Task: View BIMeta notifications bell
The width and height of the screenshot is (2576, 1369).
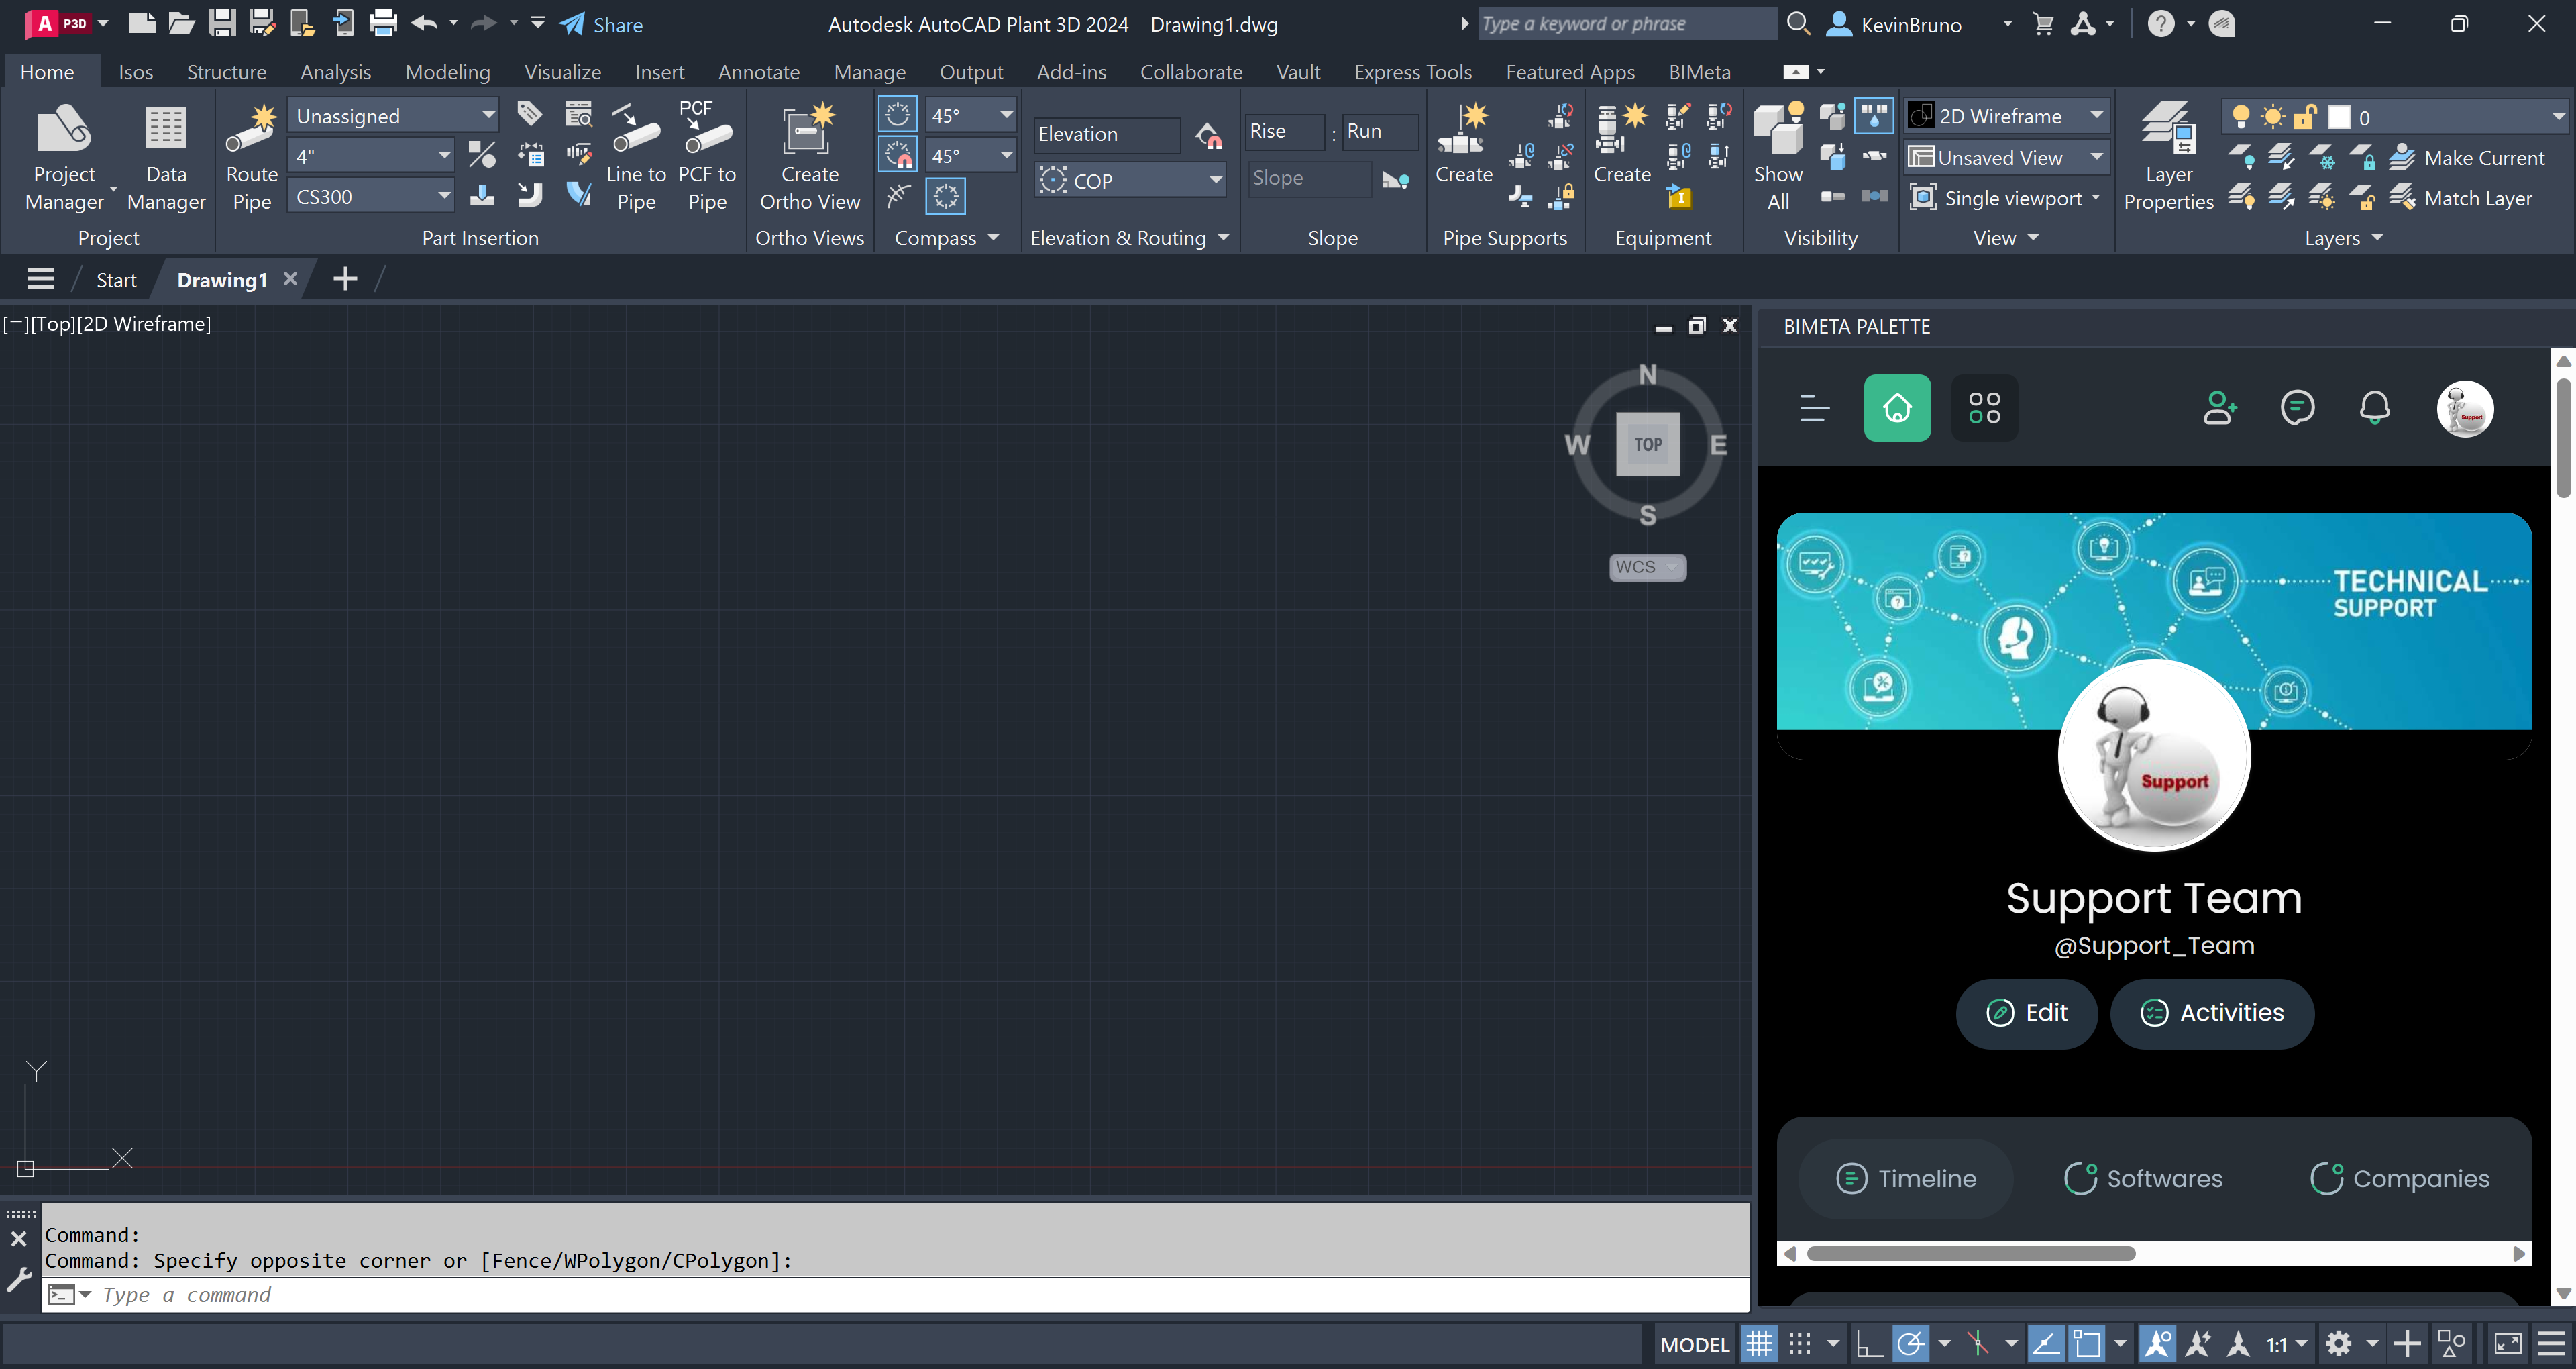Action: [x=2374, y=408]
